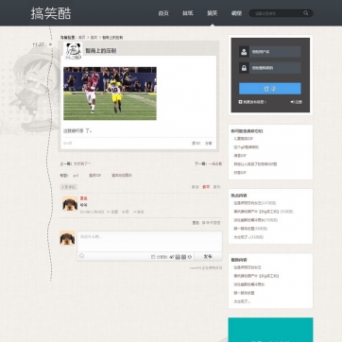Click the panda avatar beside the post title
Viewport: 342px width, 342px height.
coord(73,50)
